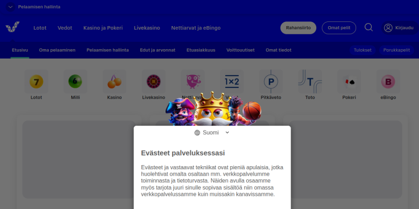Viewport: 419px width, 209px height.
Task: Click the king emoji mascot image
Action: click(x=212, y=109)
